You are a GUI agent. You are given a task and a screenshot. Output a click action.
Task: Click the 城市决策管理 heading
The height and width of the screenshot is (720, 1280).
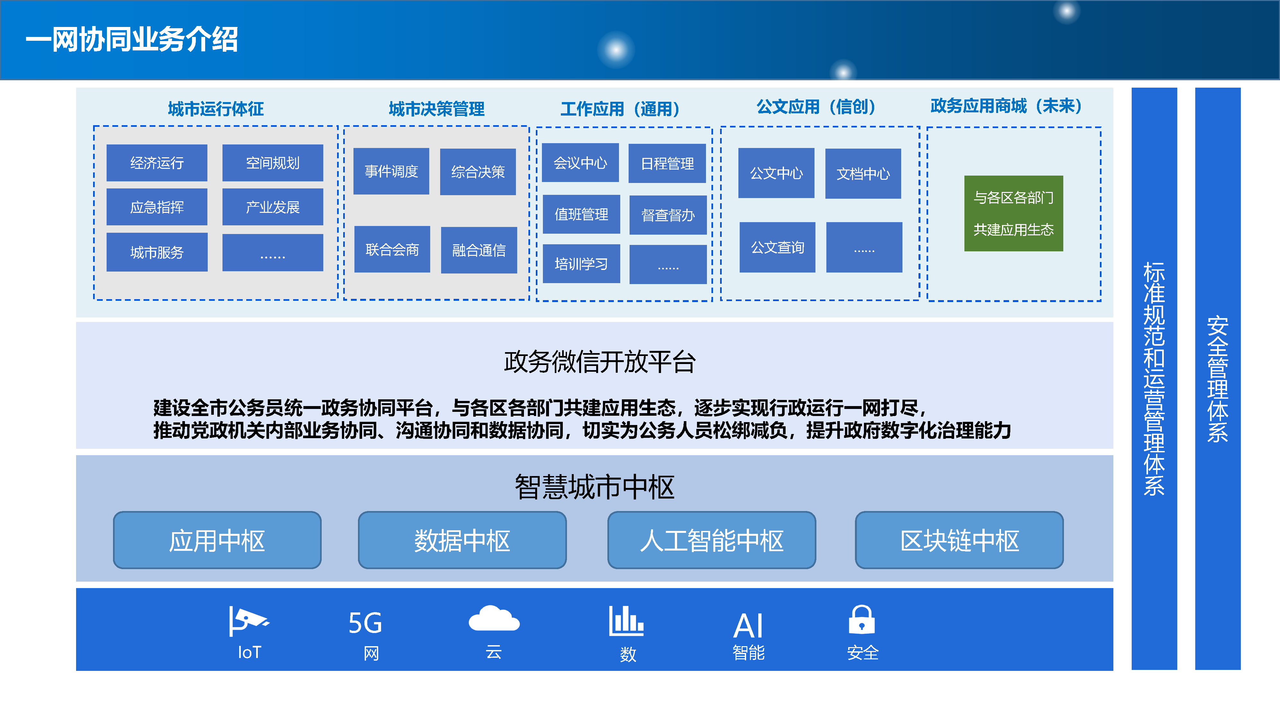pos(436,109)
